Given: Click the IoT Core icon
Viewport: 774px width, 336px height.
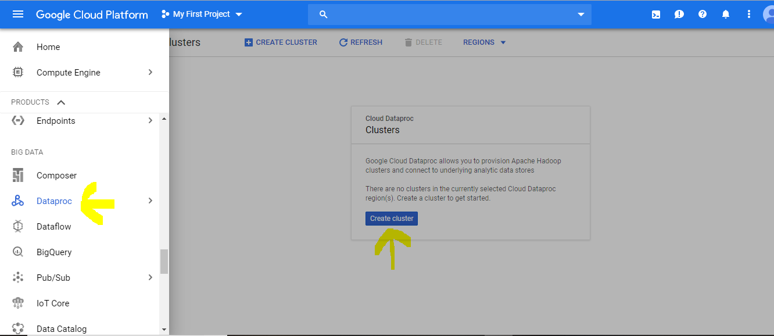Looking at the screenshot, I should point(18,303).
